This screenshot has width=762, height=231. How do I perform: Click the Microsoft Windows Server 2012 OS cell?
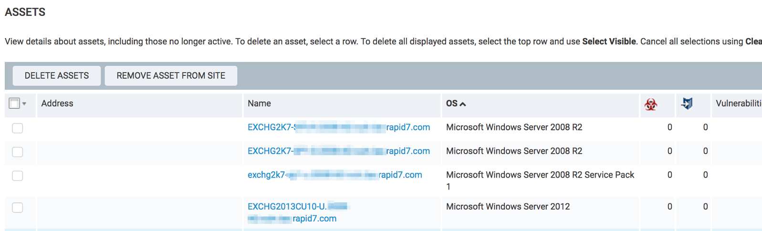pos(508,207)
